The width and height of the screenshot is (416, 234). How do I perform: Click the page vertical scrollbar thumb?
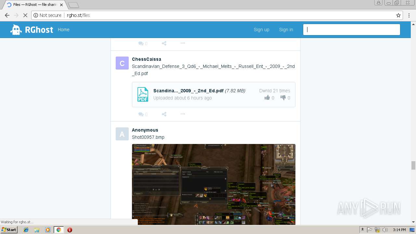tap(413, 165)
